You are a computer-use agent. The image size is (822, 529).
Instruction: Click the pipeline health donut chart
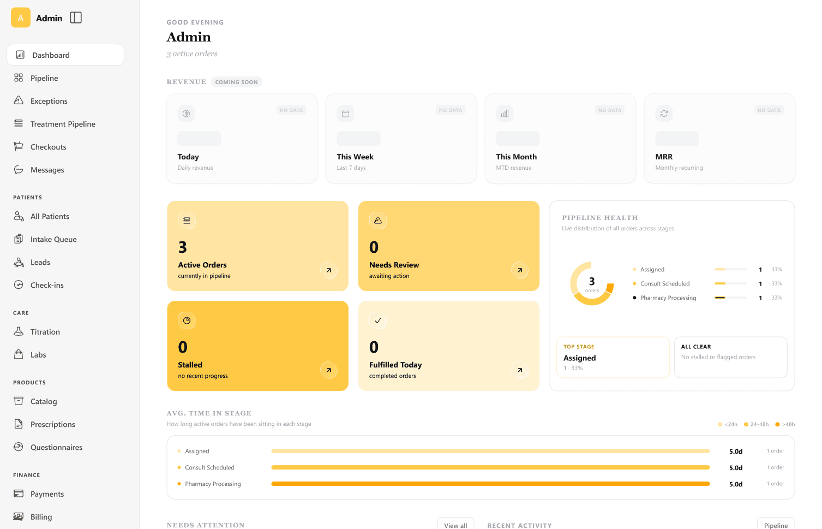592,283
